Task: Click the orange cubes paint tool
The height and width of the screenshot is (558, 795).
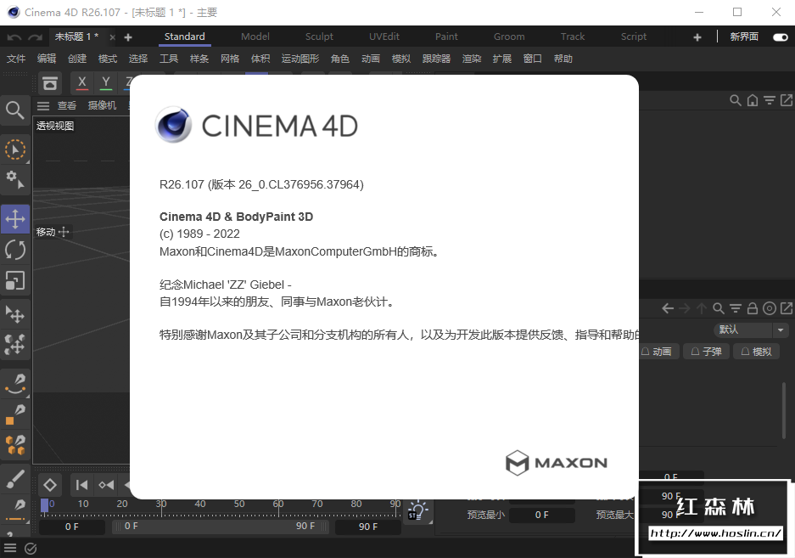Action: coord(15,445)
